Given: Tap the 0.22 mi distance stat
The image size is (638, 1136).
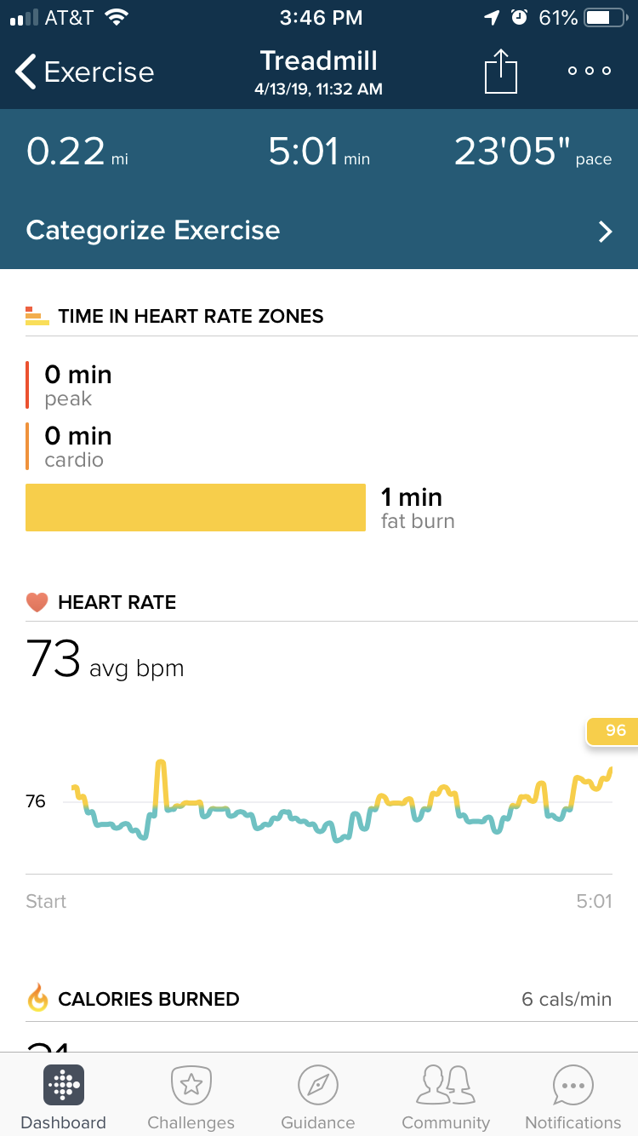Looking at the screenshot, I should [x=77, y=152].
